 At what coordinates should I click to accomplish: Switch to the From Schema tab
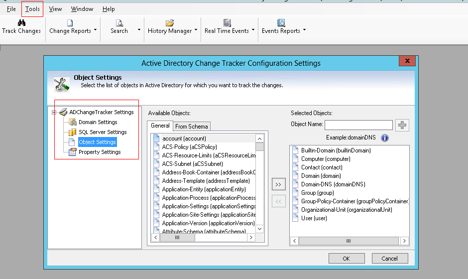[x=192, y=127]
